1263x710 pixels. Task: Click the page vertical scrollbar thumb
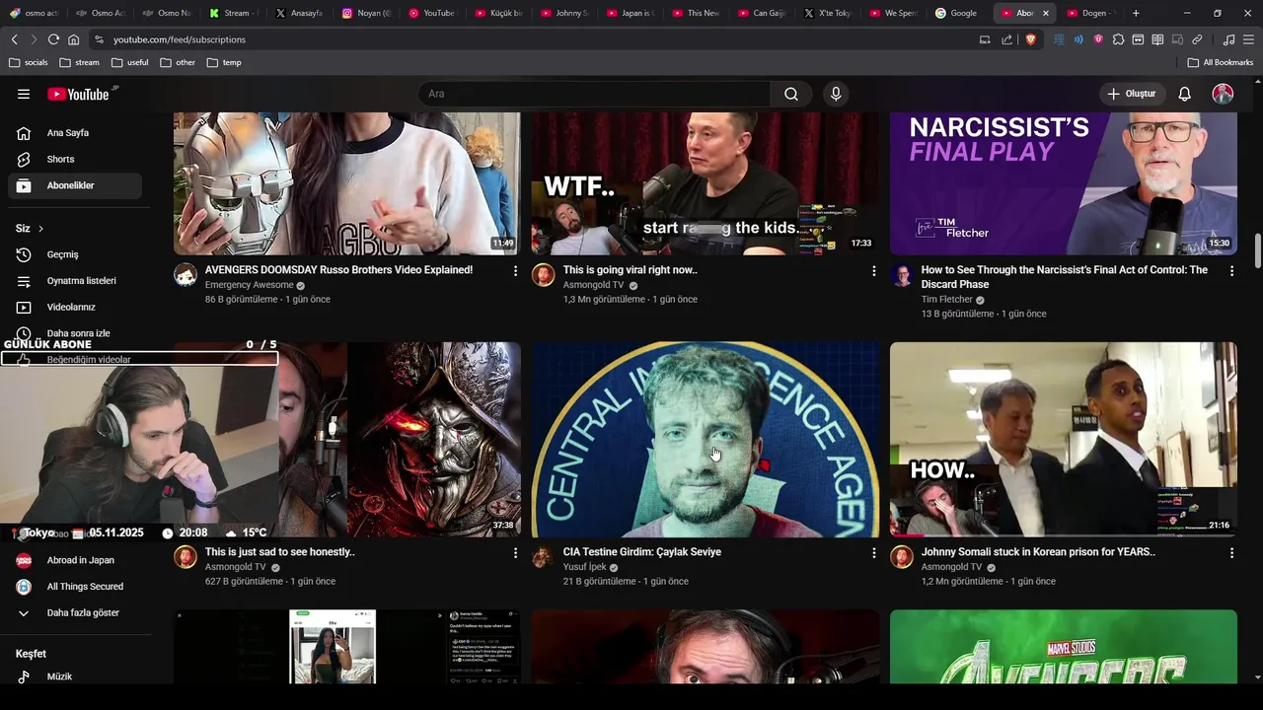tap(1257, 250)
